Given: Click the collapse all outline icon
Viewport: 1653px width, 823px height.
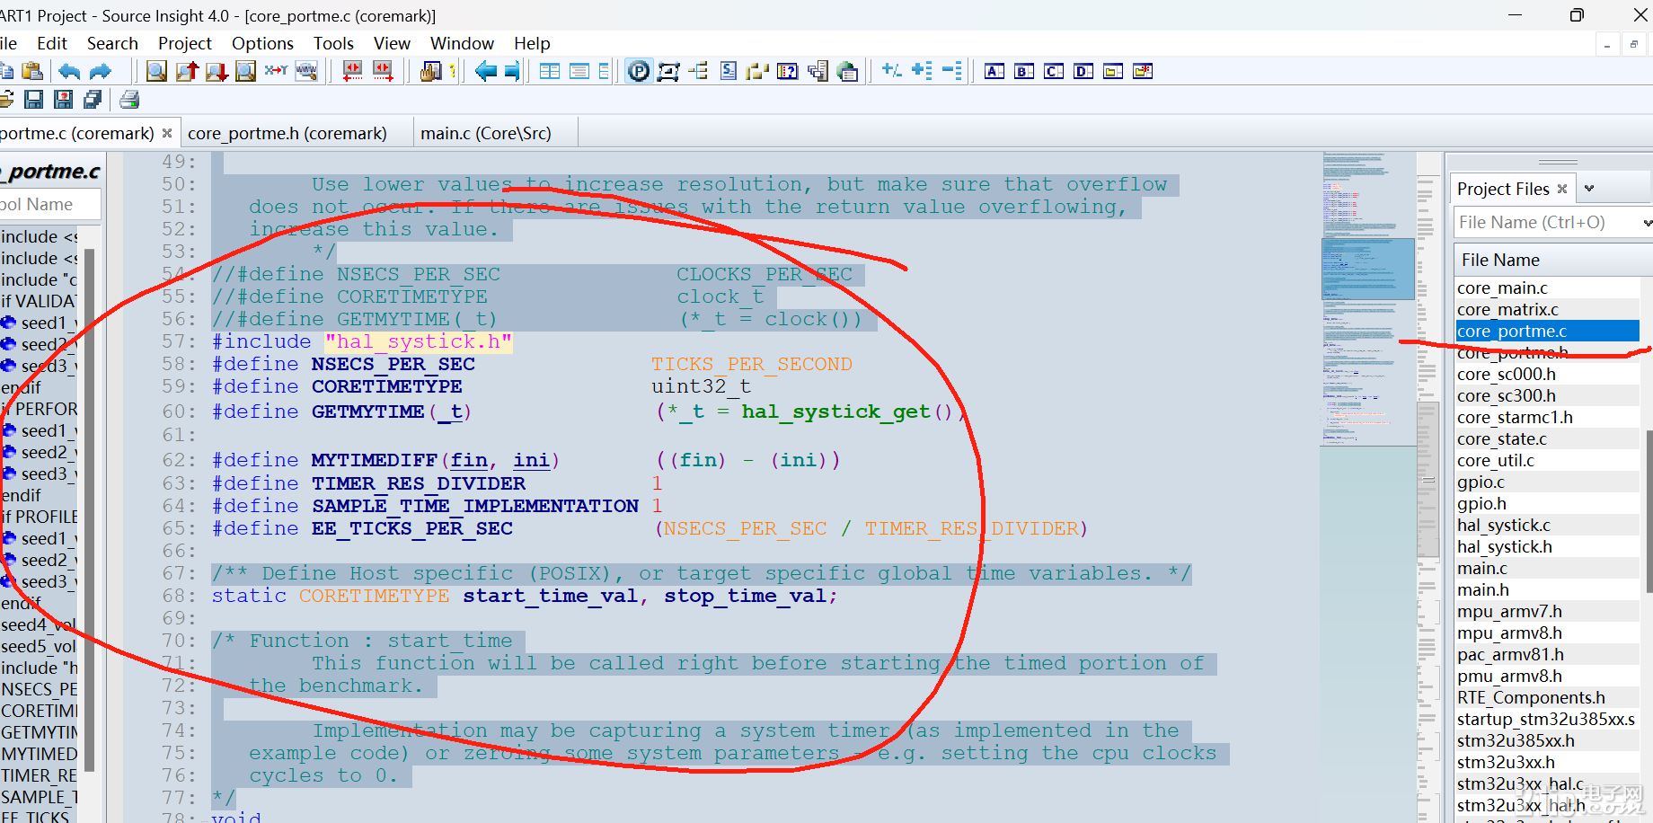Looking at the screenshot, I should 952,70.
